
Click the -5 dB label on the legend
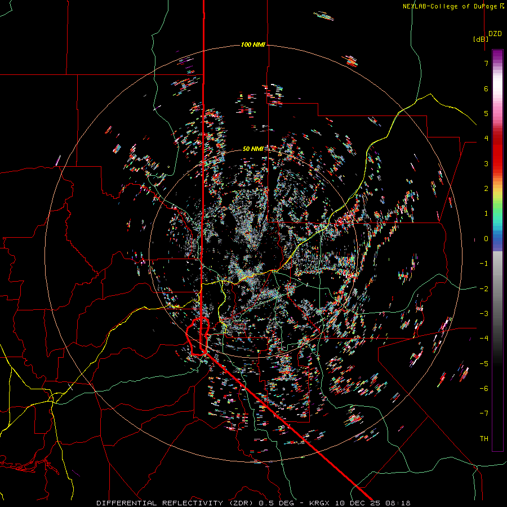pos(484,363)
